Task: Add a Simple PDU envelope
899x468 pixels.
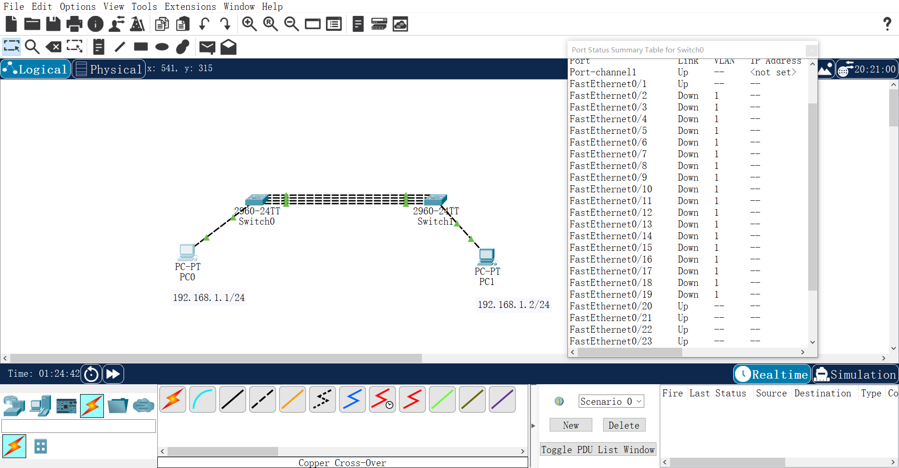Action: point(207,47)
